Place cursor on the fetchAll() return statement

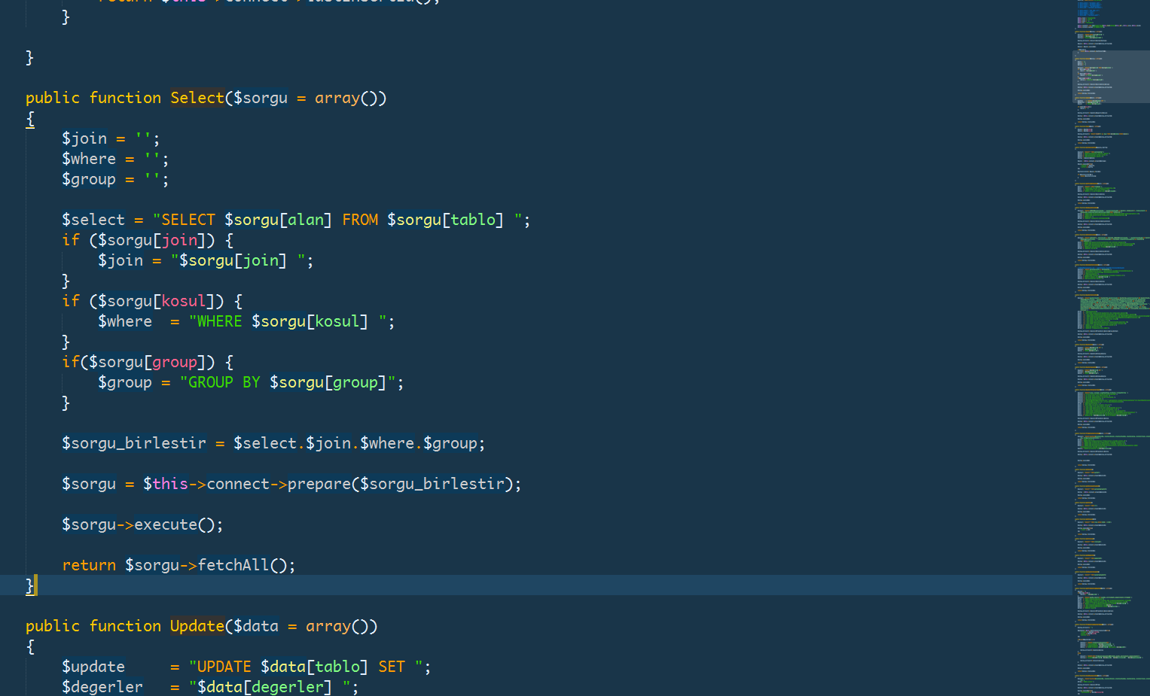coord(178,565)
